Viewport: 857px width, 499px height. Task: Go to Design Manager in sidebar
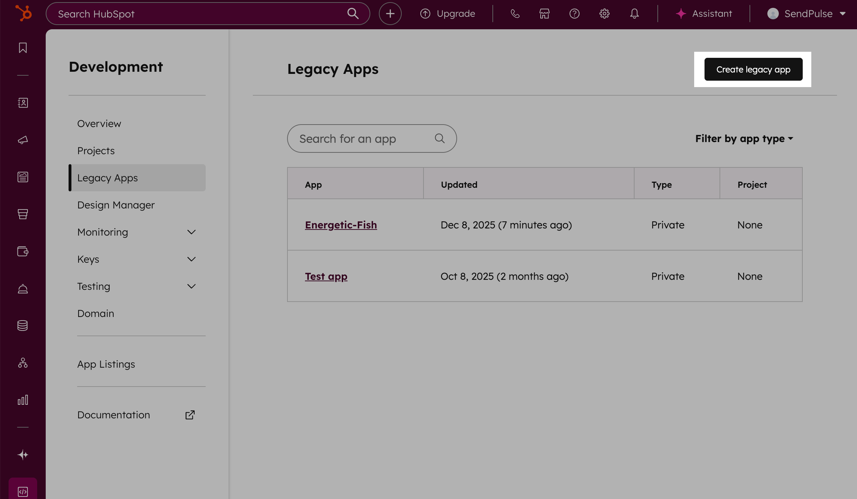click(x=116, y=205)
